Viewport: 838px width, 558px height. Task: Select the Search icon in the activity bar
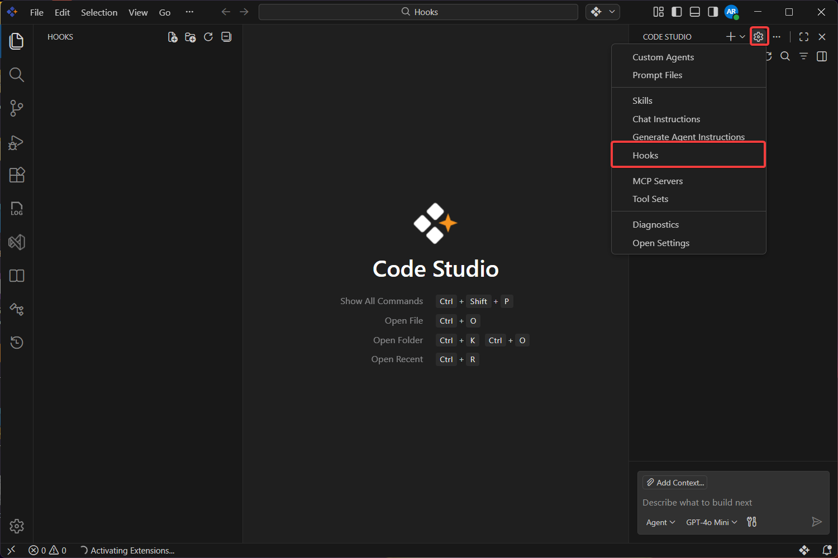click(17, 74)
